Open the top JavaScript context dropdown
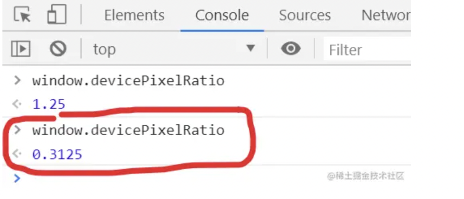464x199 pixels. pyautogui.click(x=174, y=50)
